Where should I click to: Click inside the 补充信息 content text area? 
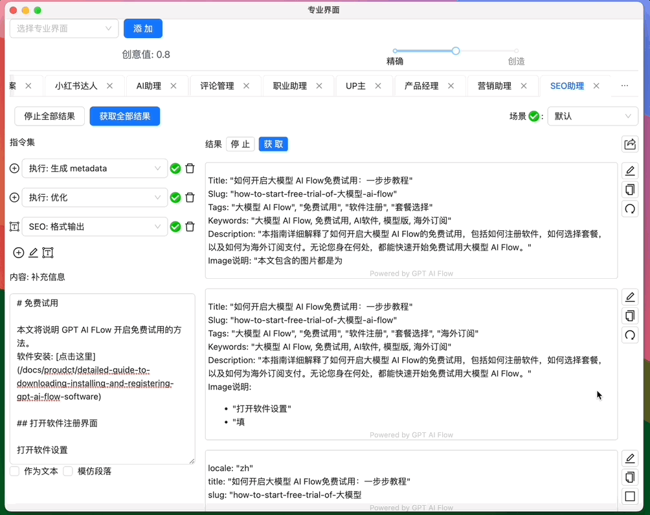point(102,378)
